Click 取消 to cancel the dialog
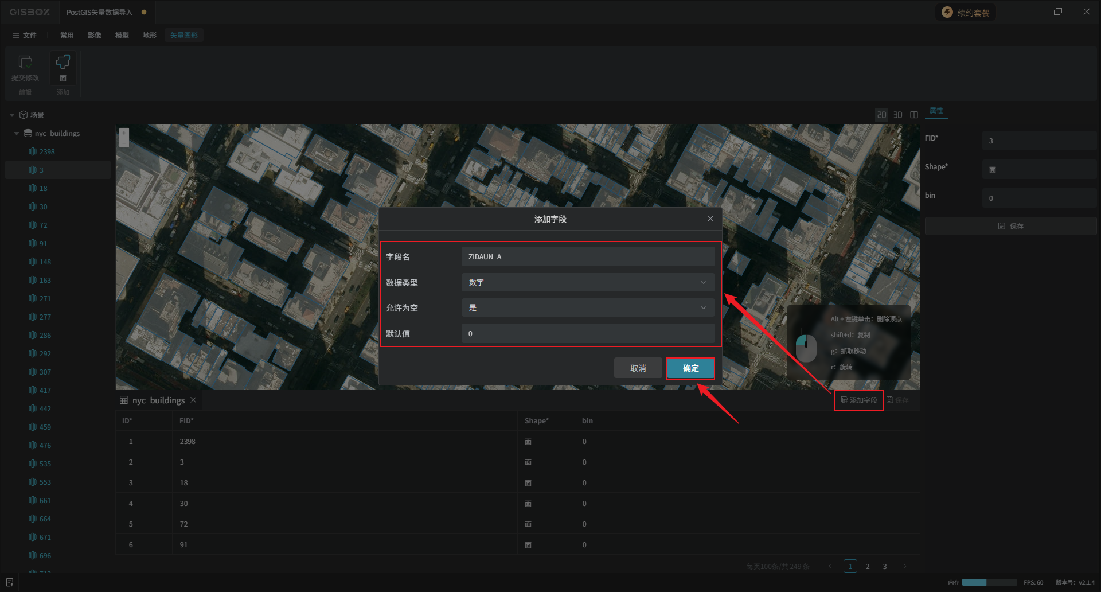This screenshot has width=1101, height=592. click(x=638, y=368)
